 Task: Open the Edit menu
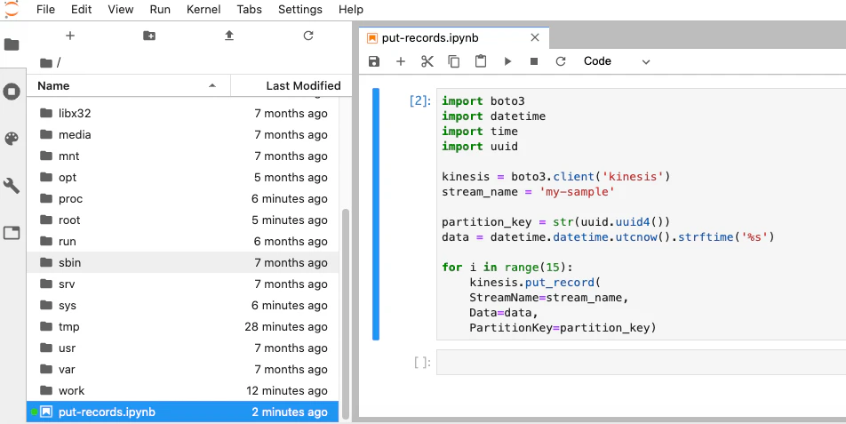82,9
